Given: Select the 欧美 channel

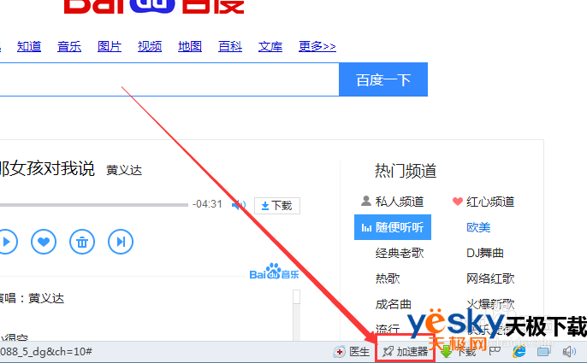Looking at the screenshot, I should click(478, 227).
